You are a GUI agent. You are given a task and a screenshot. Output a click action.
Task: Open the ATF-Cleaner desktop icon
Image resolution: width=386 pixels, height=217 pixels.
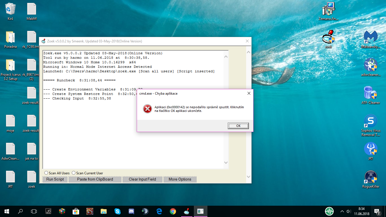[x=370, y=93]
